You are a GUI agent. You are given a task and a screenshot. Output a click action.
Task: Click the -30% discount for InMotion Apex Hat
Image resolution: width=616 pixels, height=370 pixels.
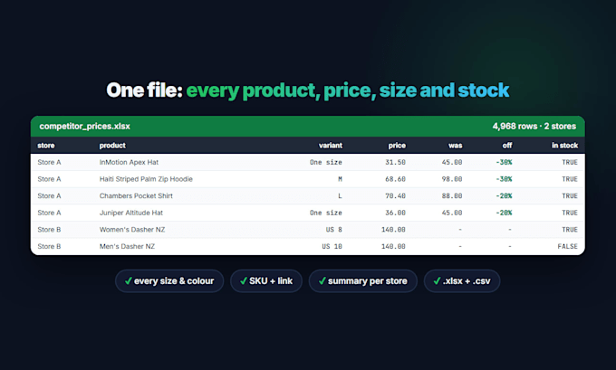[504, 163]
